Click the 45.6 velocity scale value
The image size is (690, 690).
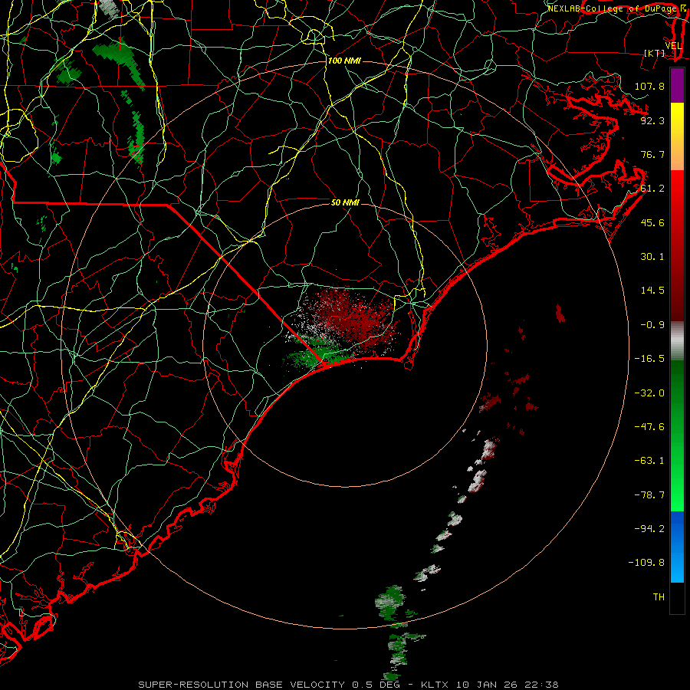pos(652,222)
